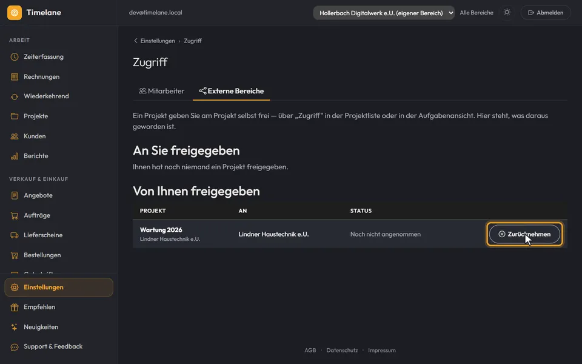Screen dimensions: 582x364
Task: Switch to the Mitarbeiter tab
Action: click(x=162, y=91)
